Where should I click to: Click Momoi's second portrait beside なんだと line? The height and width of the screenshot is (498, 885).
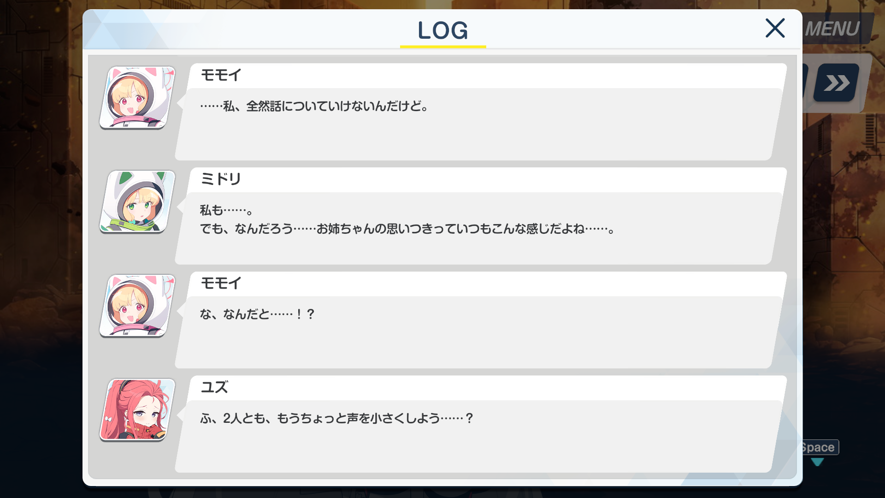pyautogui.click(x=137, y=306)
